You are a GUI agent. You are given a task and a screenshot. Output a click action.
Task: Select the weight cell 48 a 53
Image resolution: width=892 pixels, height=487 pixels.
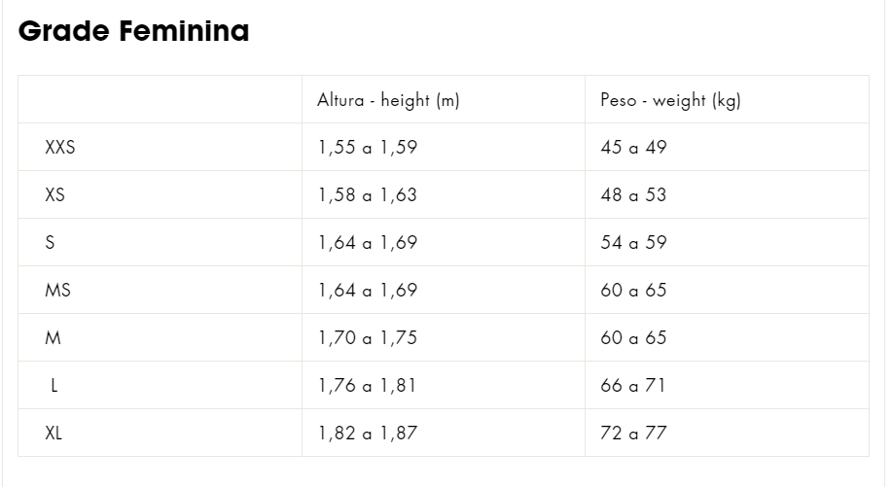(x=633, y=195)
